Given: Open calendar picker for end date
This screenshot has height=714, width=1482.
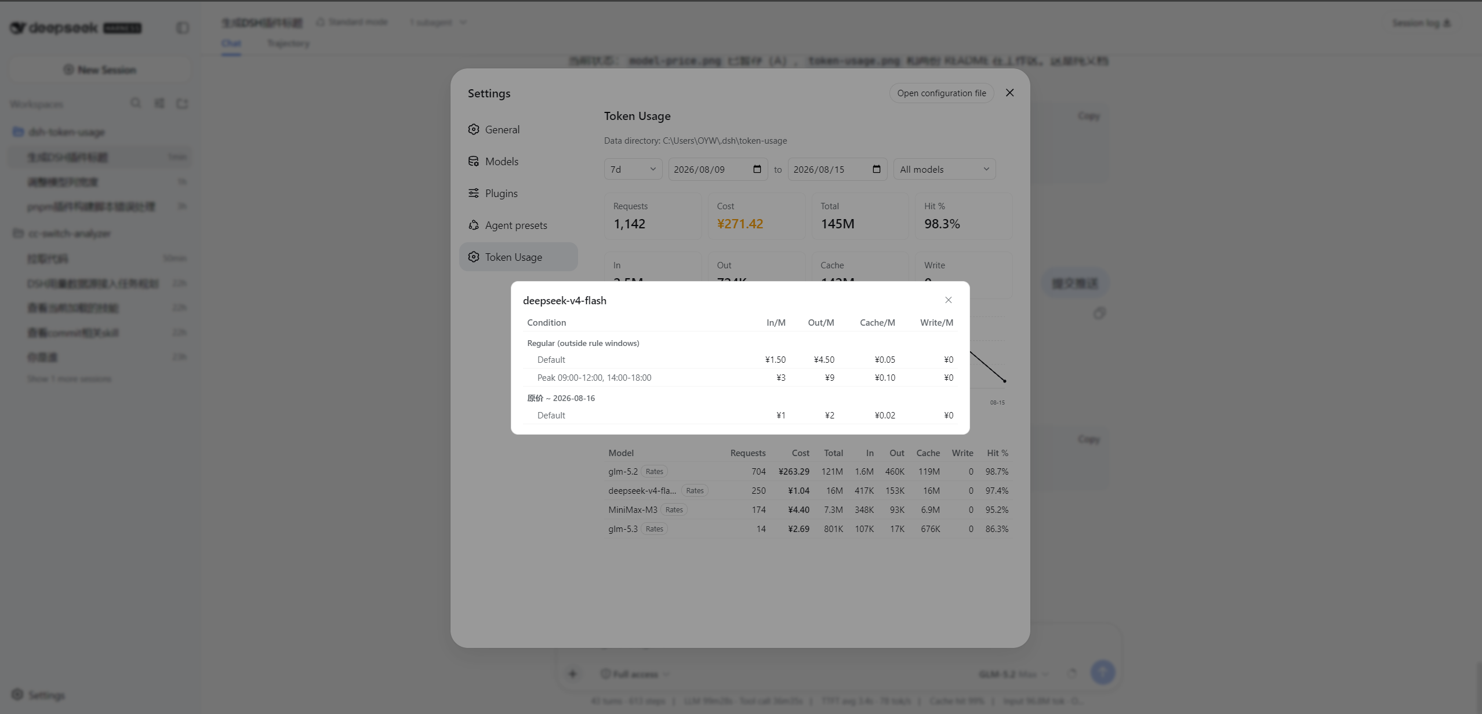Looking at the screenshot, I should (x=877, y=169).
